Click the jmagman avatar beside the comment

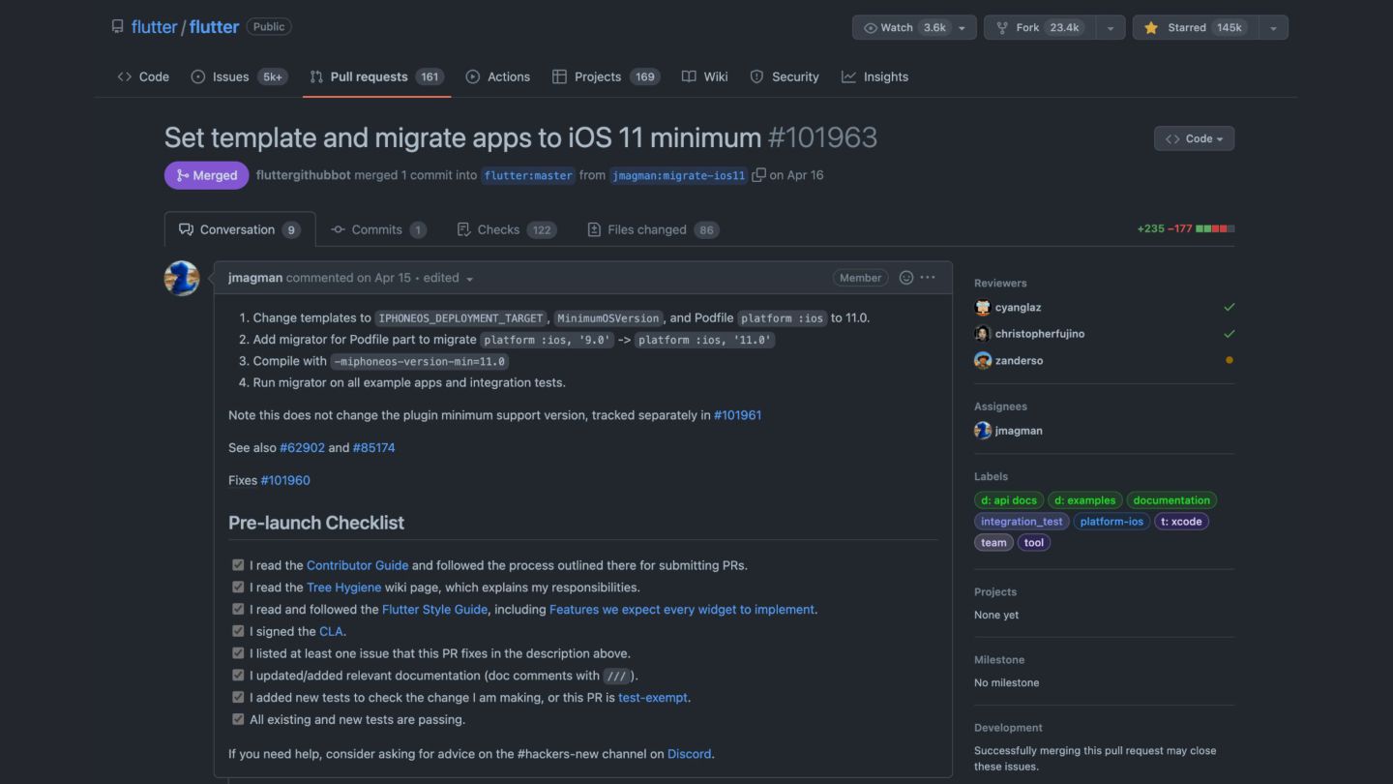click(182, 279)
